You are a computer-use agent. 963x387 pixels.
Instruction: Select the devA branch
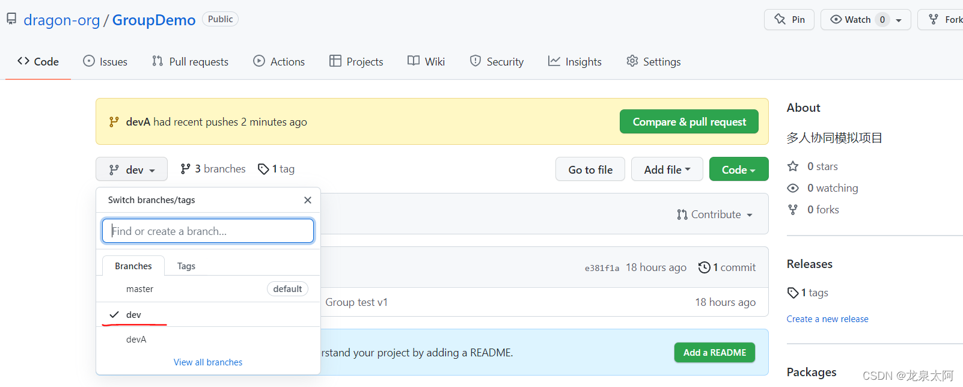click(x=208, y=340)
